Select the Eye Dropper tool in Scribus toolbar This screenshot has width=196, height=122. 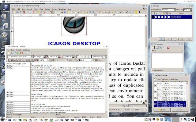pos(115,12)
